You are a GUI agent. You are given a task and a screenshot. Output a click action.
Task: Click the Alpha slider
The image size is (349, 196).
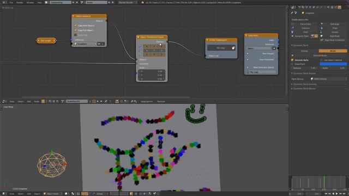point(333,68)
